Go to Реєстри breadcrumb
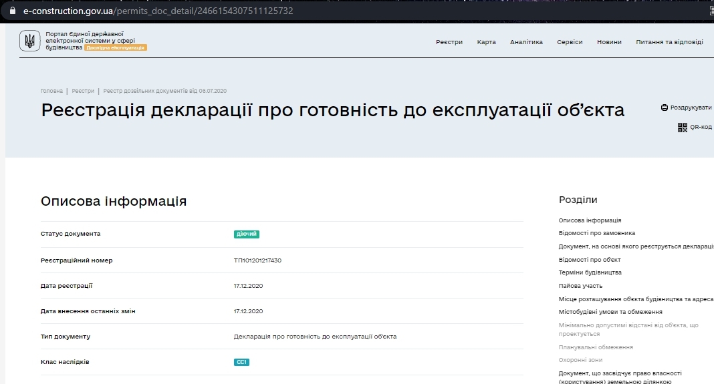The image size is (714, 384). point(83,91)
